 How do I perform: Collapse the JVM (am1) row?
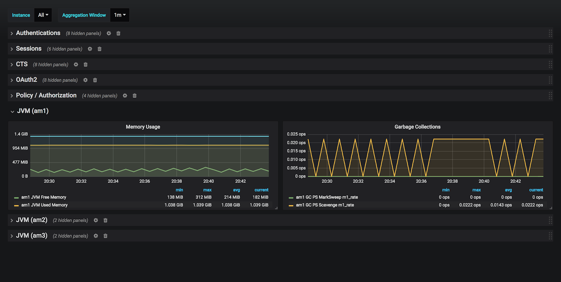(12, 111)
